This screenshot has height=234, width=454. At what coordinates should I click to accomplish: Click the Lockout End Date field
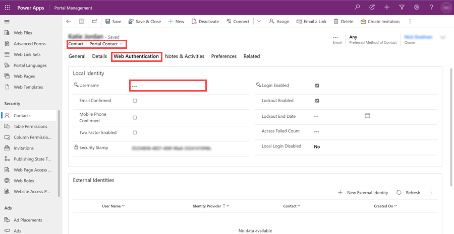pos(337,116)
